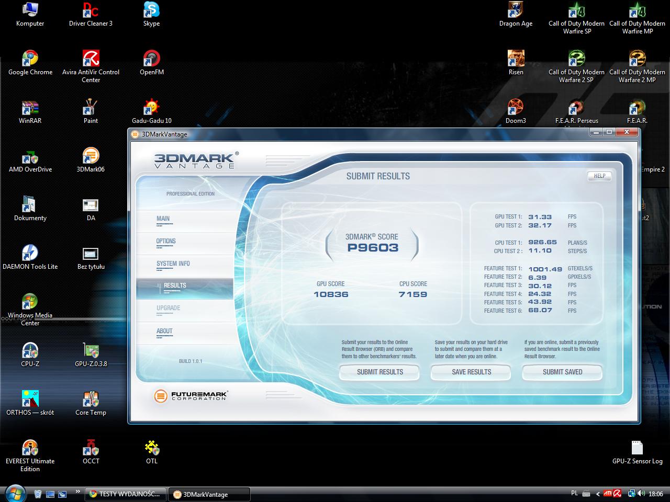Open the UPGRADE section
670x502 pixels.
pos(184,311)
